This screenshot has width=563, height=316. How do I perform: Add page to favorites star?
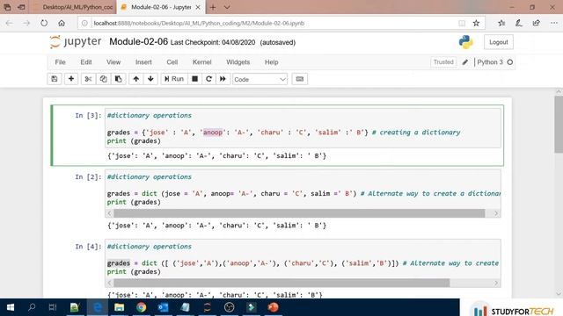coord(476,24)
